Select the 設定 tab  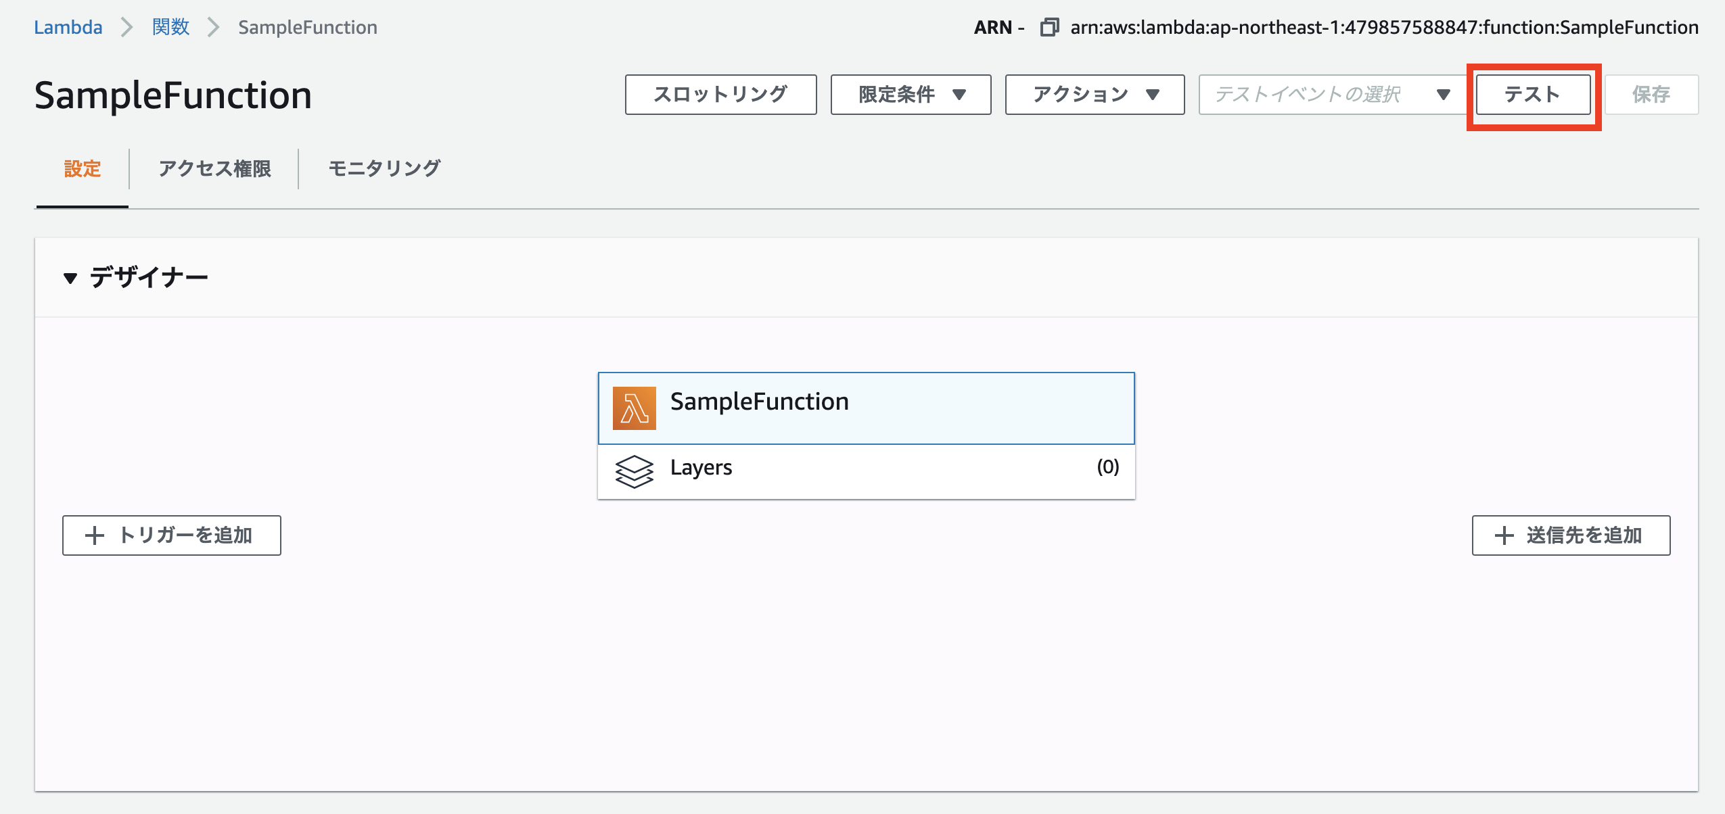coord(81,169)
